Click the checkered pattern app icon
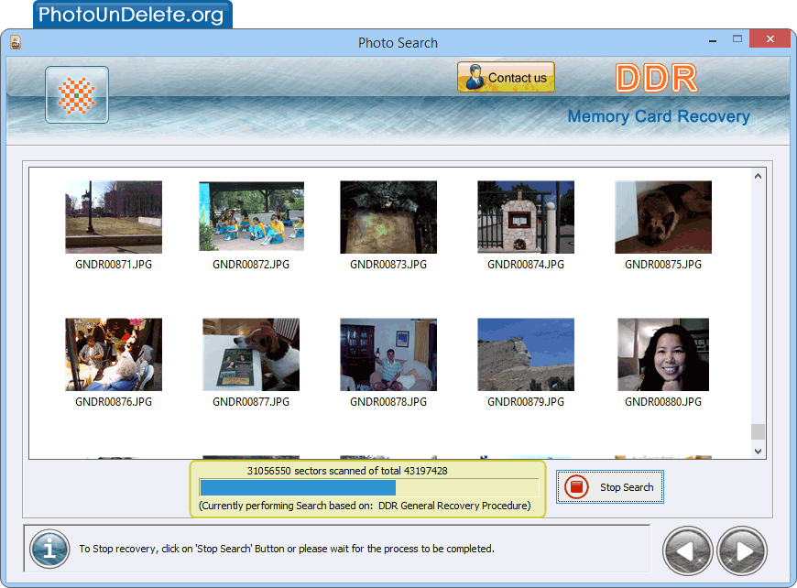The height and width of the screenshot is (588, 797). [x=76, y=93]
